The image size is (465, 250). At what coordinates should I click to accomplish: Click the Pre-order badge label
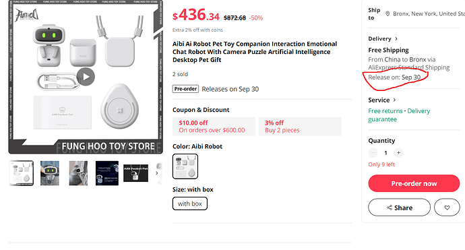(x=185, y=89)
